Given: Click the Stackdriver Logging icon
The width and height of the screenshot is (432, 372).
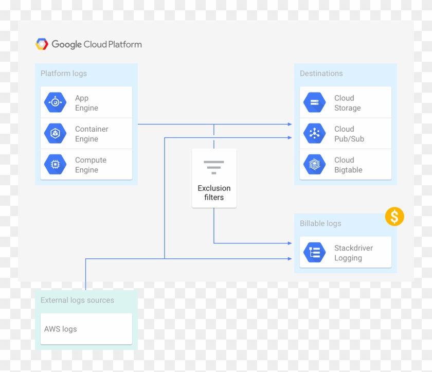Looking at the screenshot, I should [314, 252].
